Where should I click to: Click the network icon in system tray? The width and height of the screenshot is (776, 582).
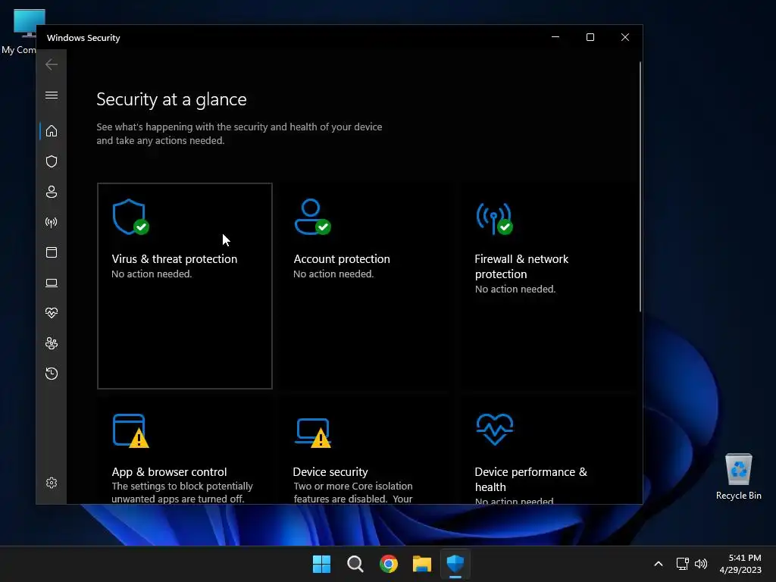(x=683, y=564)
